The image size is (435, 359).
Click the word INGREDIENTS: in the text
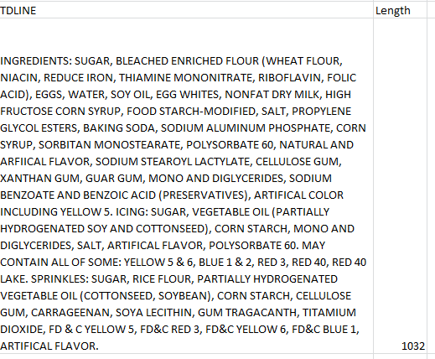point(36,61)
